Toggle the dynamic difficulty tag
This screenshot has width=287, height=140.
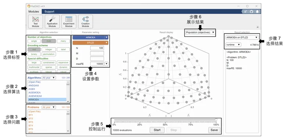[x=63, y=67]
